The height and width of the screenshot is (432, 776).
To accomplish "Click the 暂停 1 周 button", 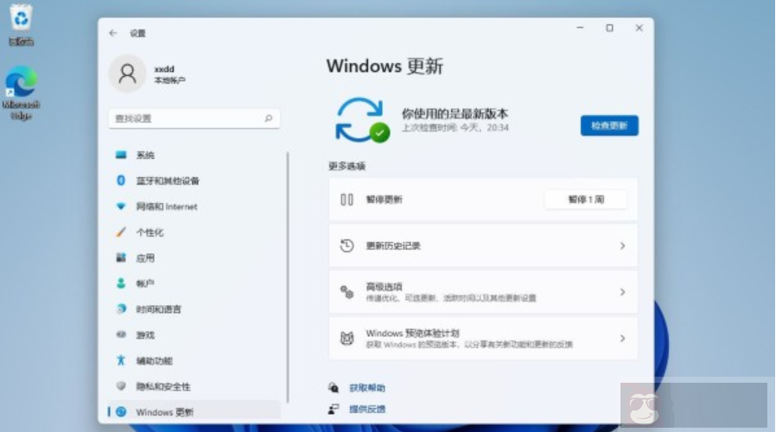I will [x=586, y=200].
